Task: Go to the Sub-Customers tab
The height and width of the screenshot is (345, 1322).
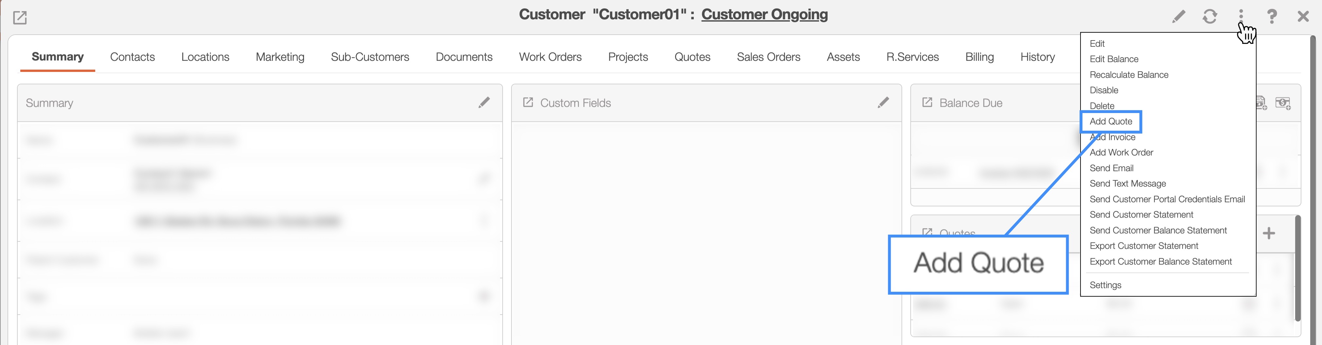Action: click(x=369, y=57)
